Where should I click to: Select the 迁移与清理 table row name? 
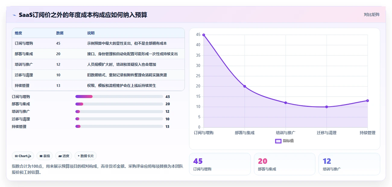click(x=24, y=75)
